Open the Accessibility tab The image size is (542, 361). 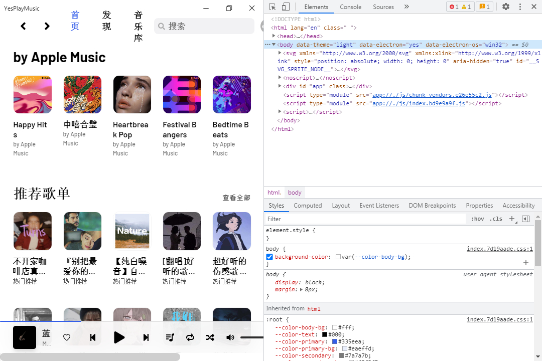[x=518, y=206]
